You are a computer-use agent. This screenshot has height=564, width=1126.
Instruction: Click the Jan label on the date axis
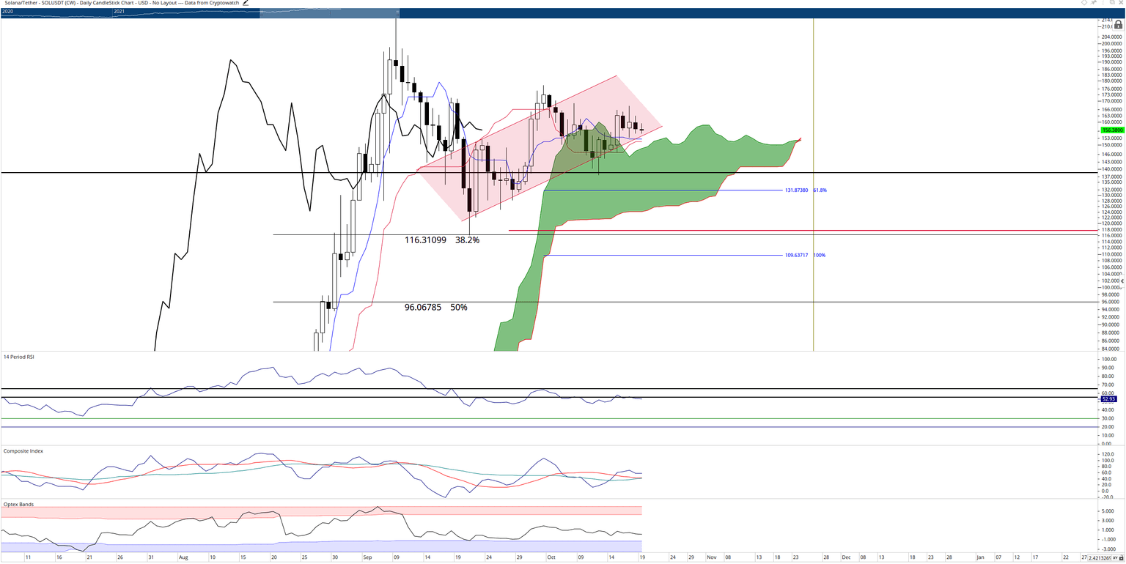(x=981, y=557)
